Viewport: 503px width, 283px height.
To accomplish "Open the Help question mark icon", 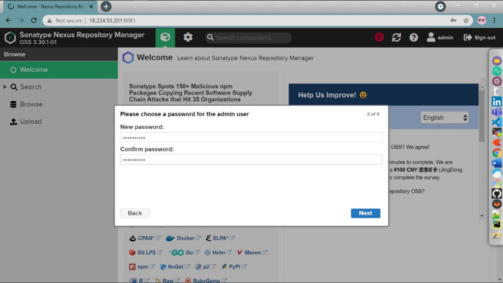I will tap(414, 37).
